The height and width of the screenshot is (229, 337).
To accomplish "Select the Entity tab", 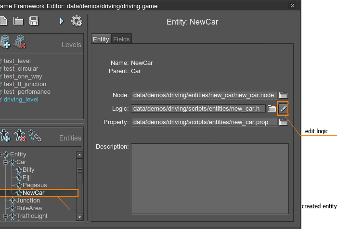I will tap(101, 39).
